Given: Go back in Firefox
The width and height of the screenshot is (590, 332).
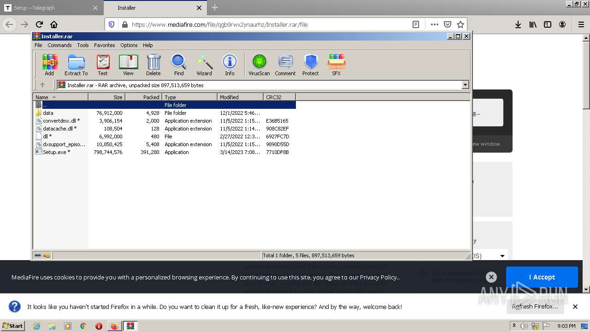Looking at the screenshot, I should coord(9,24).
